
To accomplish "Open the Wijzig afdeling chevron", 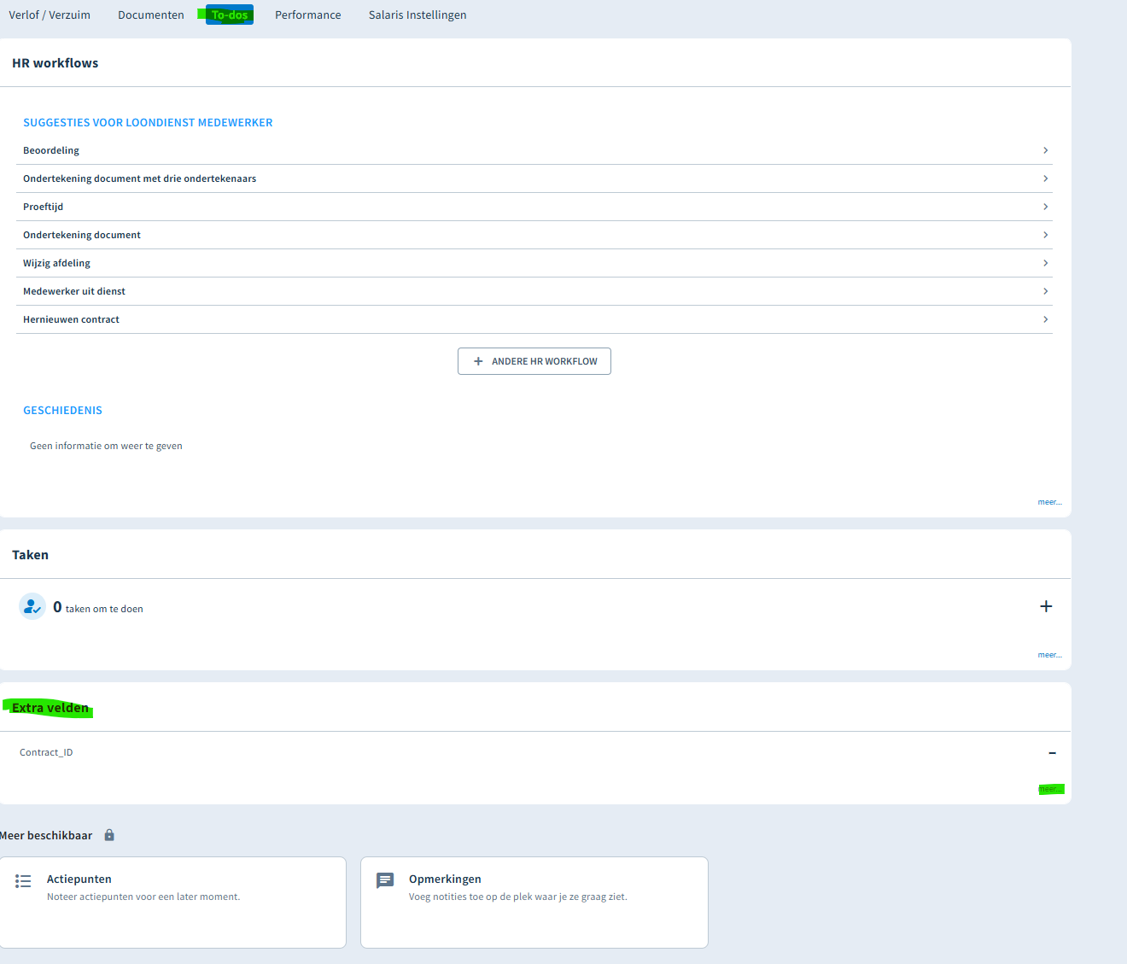I will 1046,263.
